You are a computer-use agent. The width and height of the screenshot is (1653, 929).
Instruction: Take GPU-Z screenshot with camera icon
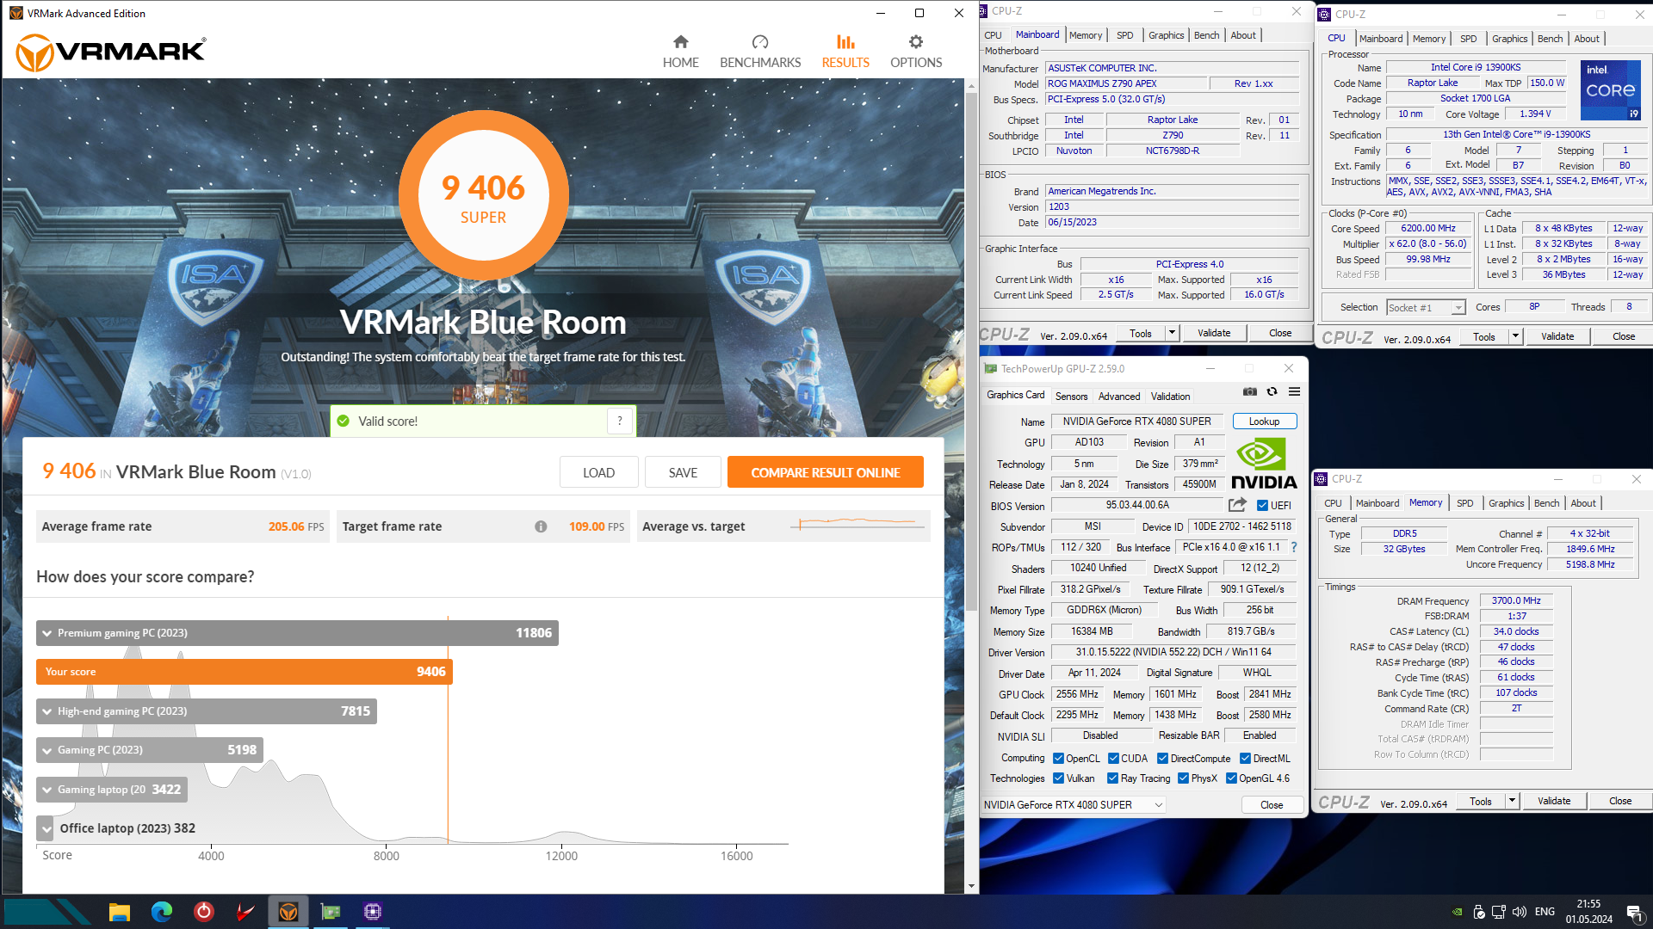tap(1250, 392)
